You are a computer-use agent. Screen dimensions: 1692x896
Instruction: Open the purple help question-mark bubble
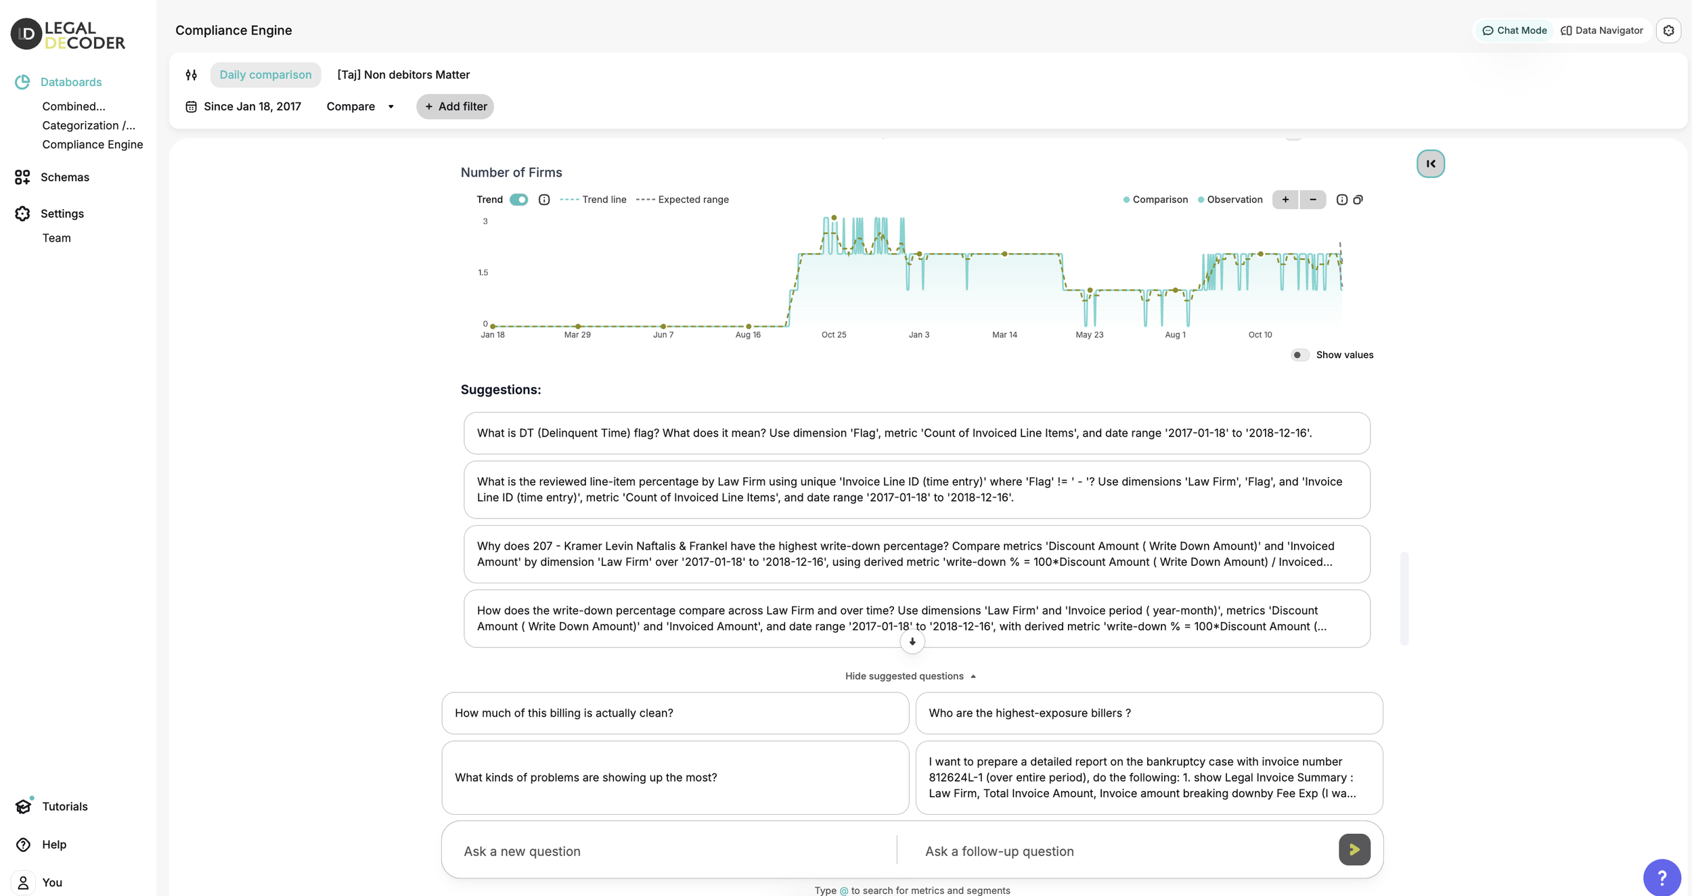point(1662,878)
